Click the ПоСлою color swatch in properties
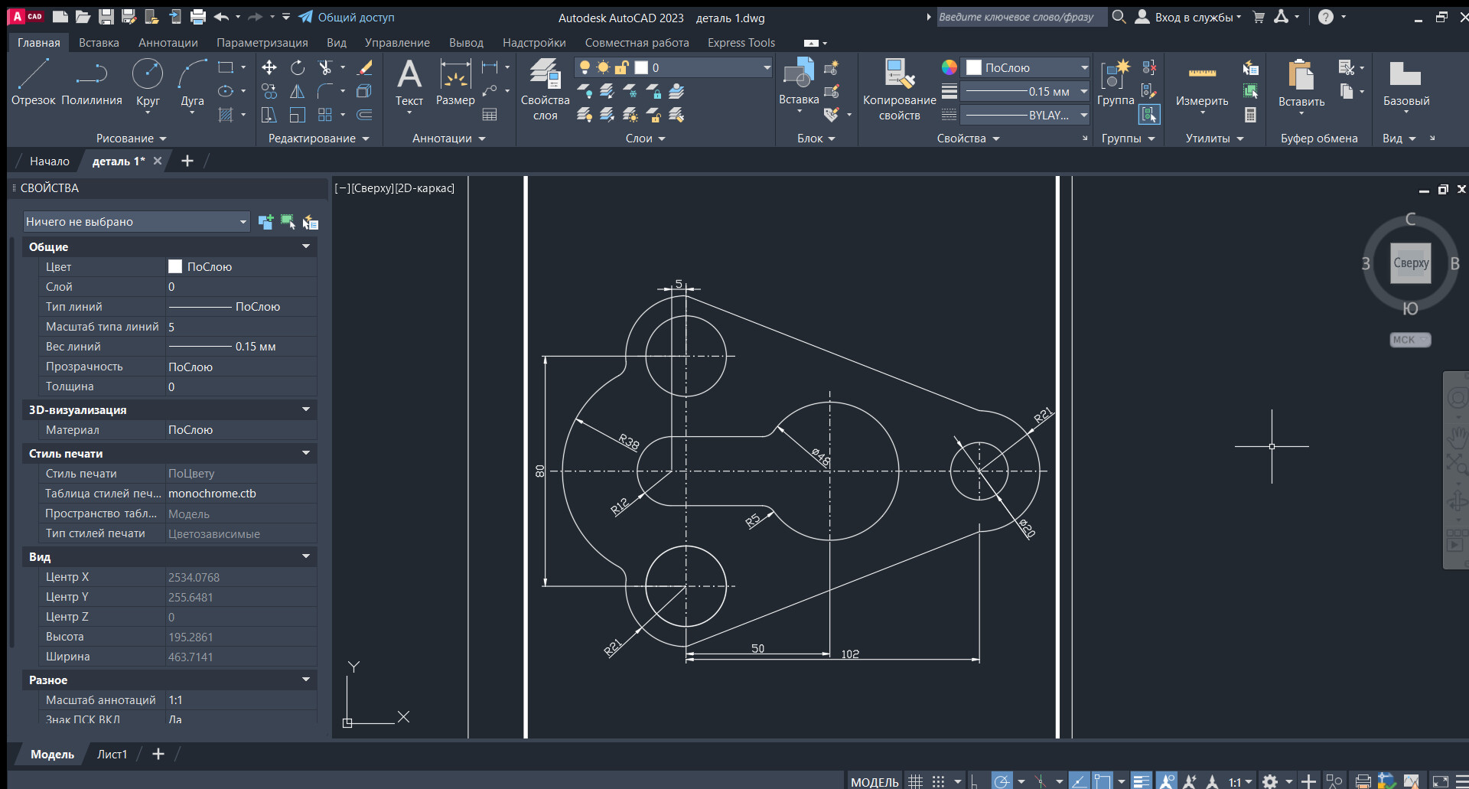This screenshot has width=1469, height=789. [175, 266]
